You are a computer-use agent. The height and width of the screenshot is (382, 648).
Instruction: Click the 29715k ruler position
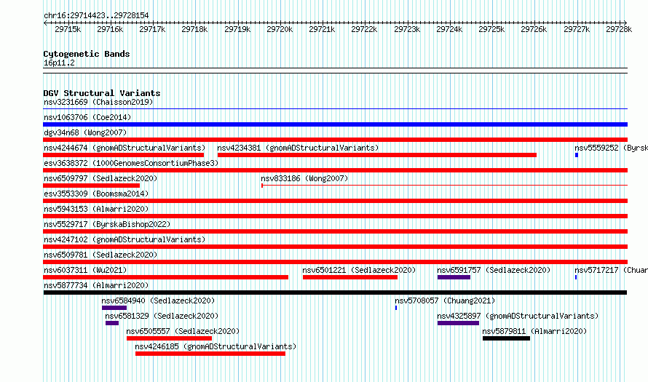(x=68, y=29)
